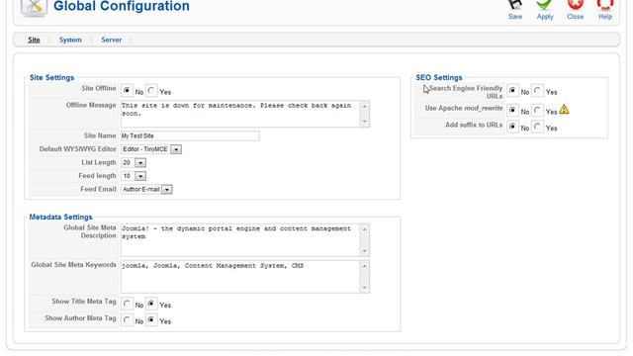This screenshot has width=633, height=356.
Task: Click the Site Settings section title
Action: click(x=51, y=77)
